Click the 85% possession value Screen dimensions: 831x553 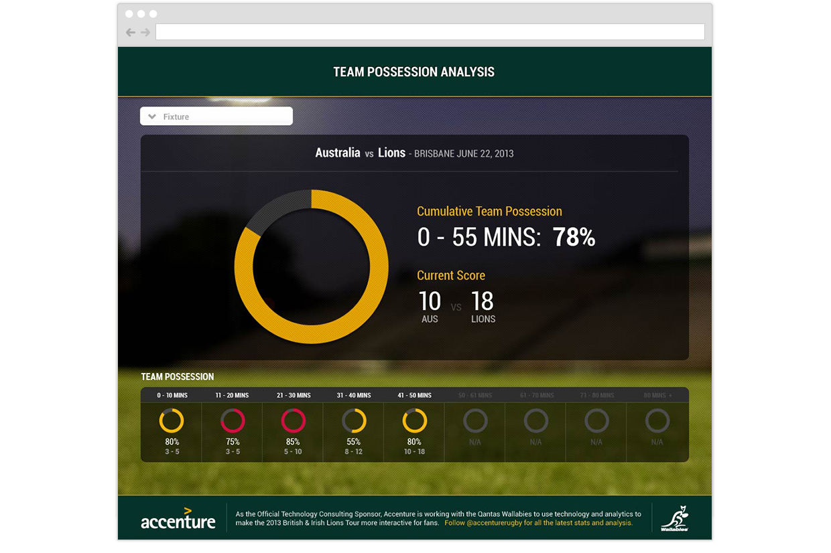click(x=294, y=442)
